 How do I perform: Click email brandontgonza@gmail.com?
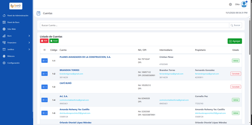click(71, 74)
